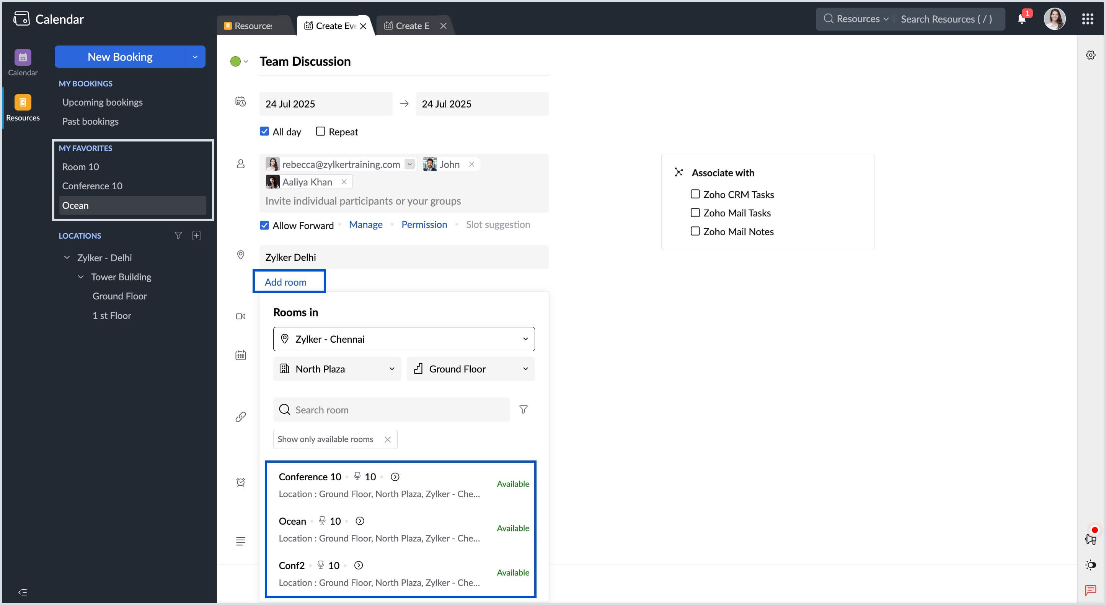Click the notifications bell icon

tap(1022, 19)
